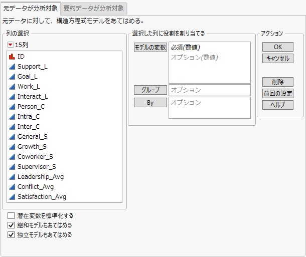Click the continuous icon beside Satisfaction_Avg

[x=12, y=197]
